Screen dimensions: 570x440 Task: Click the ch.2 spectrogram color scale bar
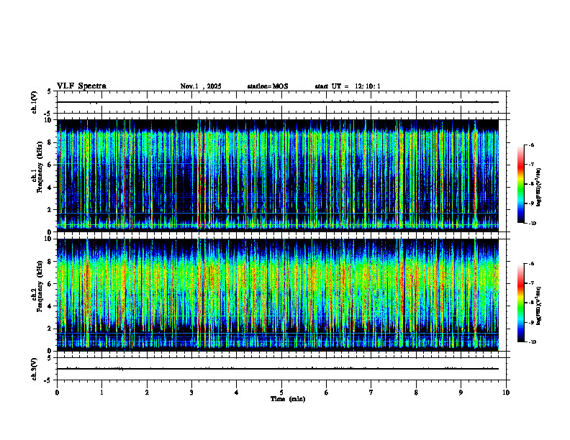click(521, 303)
